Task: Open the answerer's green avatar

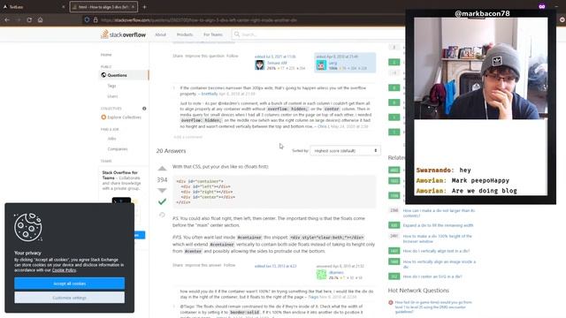Action: [x=321, y=275]
